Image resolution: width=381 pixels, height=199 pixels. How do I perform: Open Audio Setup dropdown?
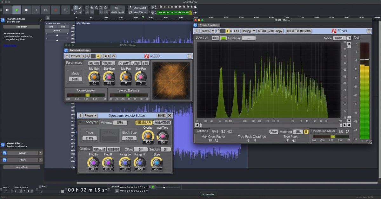118,10
